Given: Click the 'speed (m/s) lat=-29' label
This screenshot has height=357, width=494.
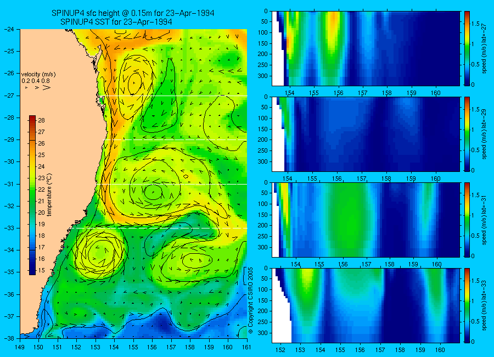Looking at the screenshot, I should pos(485,133).
